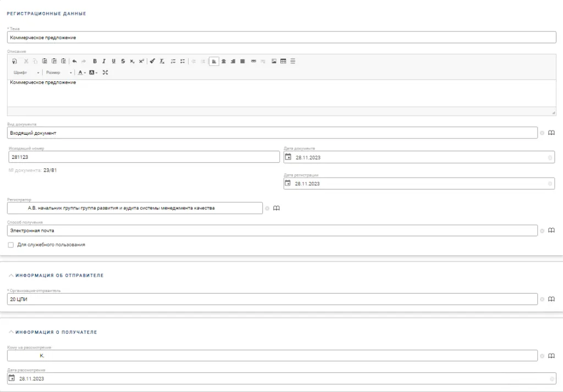Insert a numbered list
This screenshot has width=563, height=392.
click(x=173, y=61)
